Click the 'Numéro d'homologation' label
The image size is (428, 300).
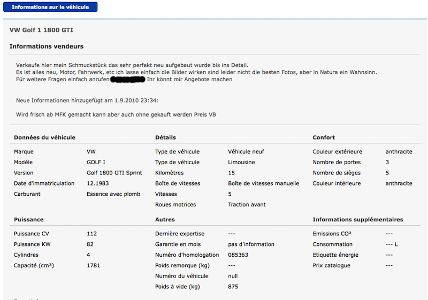pos(187,255)
